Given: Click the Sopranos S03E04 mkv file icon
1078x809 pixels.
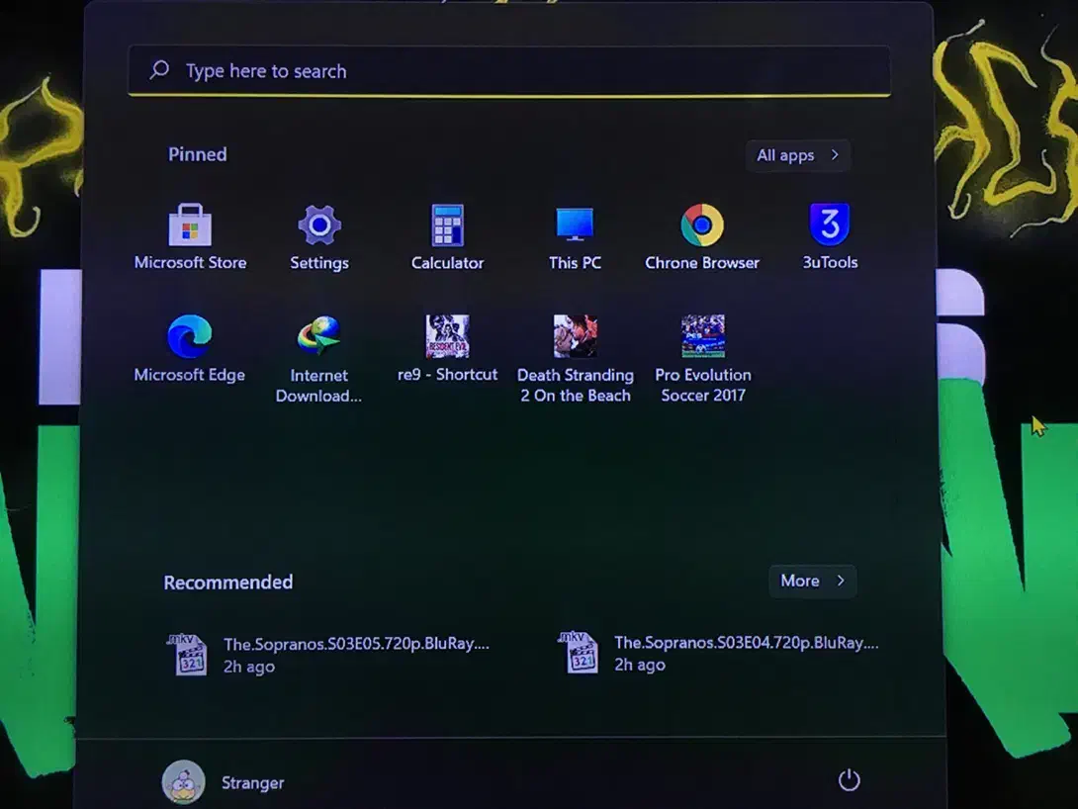Looking at the screenshot, I should [x=579, y=653].
